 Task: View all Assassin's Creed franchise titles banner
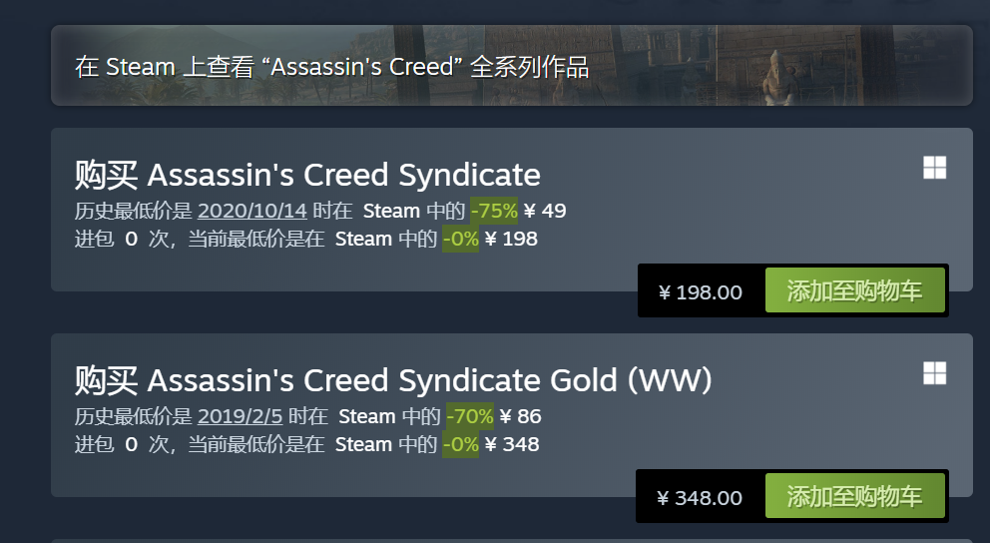511,66
